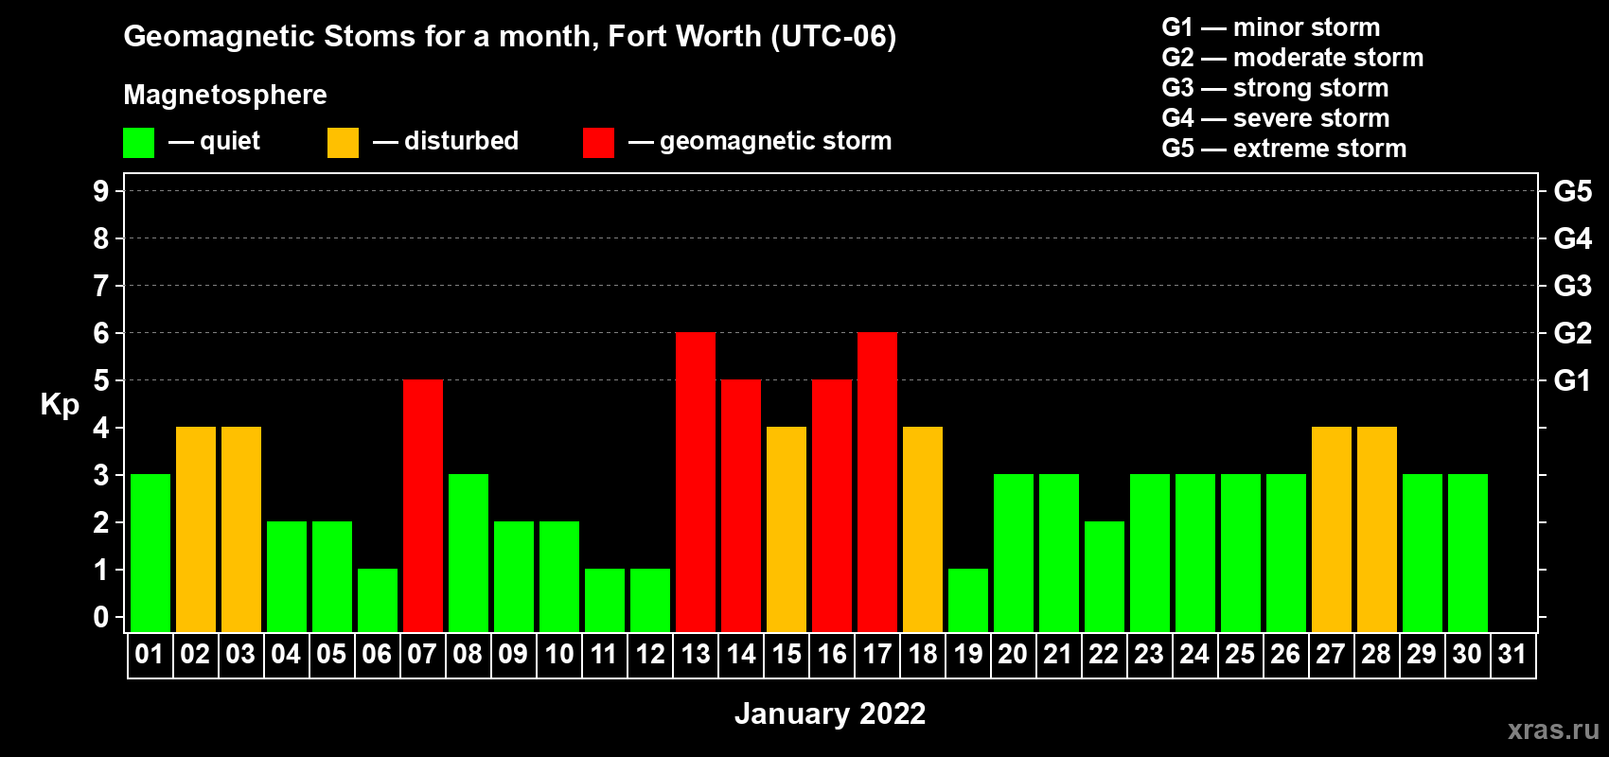Click the date cell labeled 21
The width and height of the screenshot is (1609, 757).
coord(1059,655)
